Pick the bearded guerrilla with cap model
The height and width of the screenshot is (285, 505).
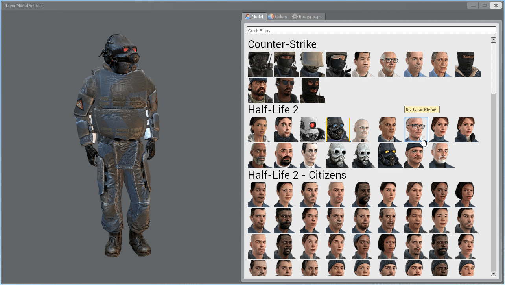(260, 90)
